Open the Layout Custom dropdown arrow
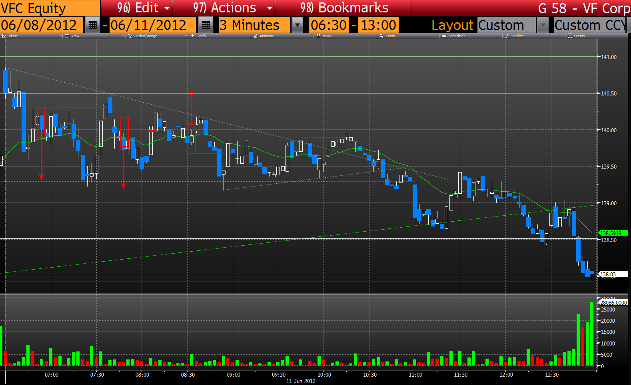Viewport: 631px width, 385px height. tap(543, 25)
